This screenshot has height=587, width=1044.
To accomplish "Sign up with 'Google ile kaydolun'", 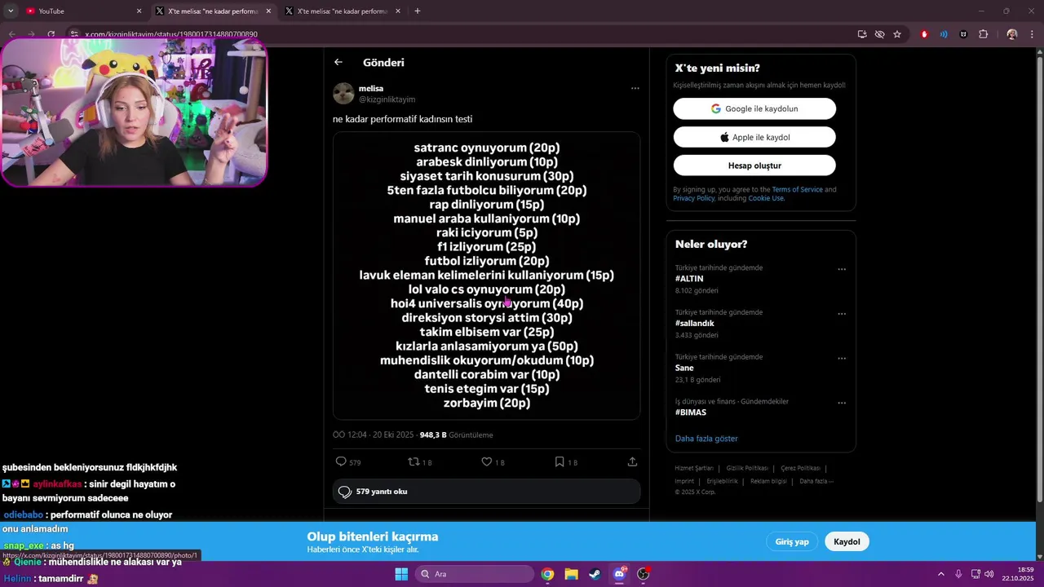I will pos(754,108).
